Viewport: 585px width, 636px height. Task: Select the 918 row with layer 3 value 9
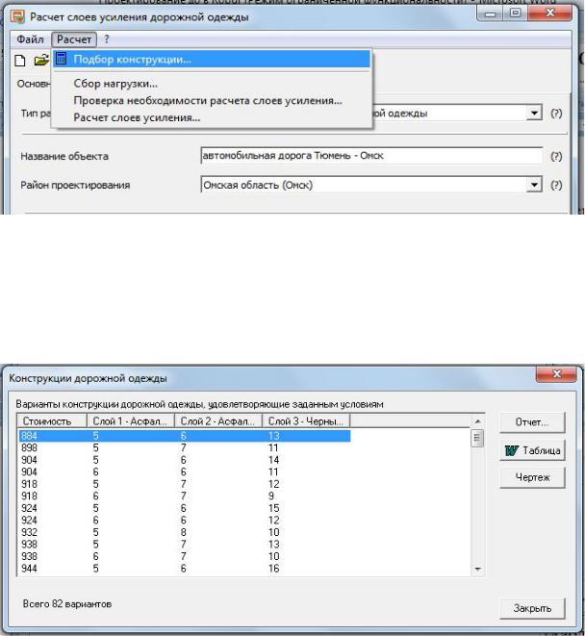click(x=185, y=496)
